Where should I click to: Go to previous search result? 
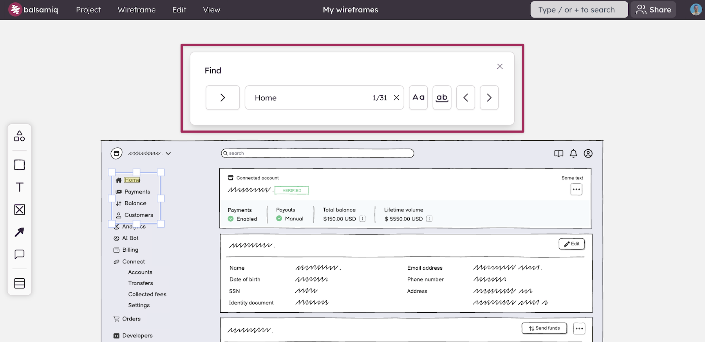click(x=466, y=98)
